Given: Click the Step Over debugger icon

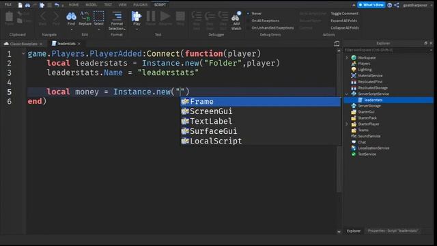Looking at the screenshot, I should pyautogui.click(x=210, y=16).
